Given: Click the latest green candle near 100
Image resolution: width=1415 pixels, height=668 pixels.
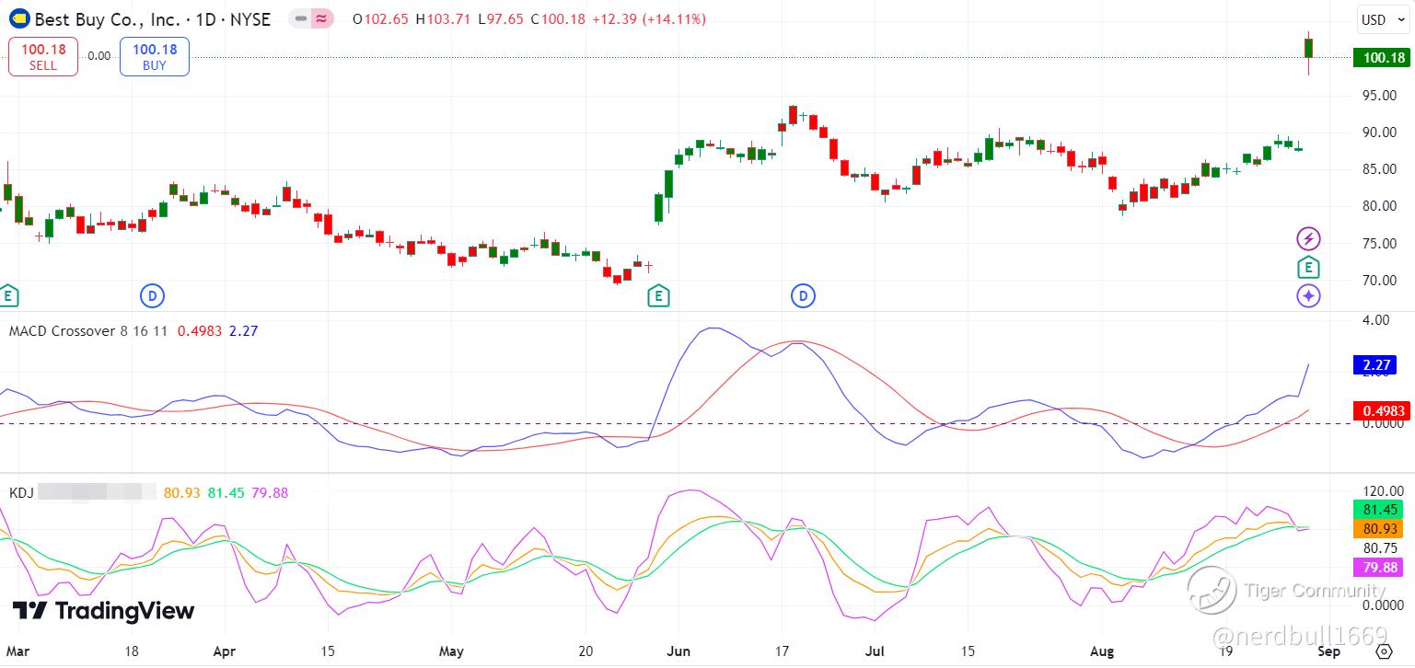Looking at the screenshot, I should (x=1308, y=49).
